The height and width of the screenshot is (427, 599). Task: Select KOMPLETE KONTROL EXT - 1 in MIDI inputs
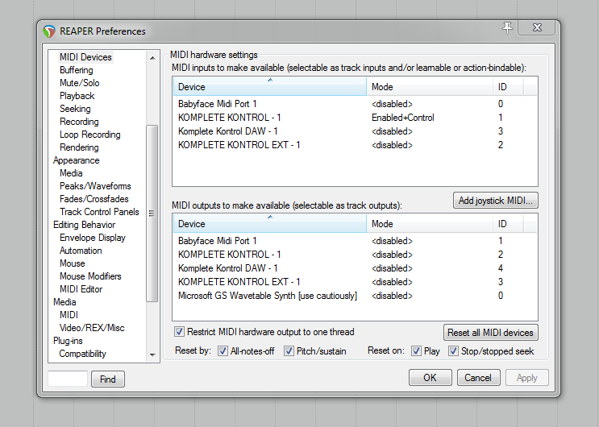tap(355, 145)
